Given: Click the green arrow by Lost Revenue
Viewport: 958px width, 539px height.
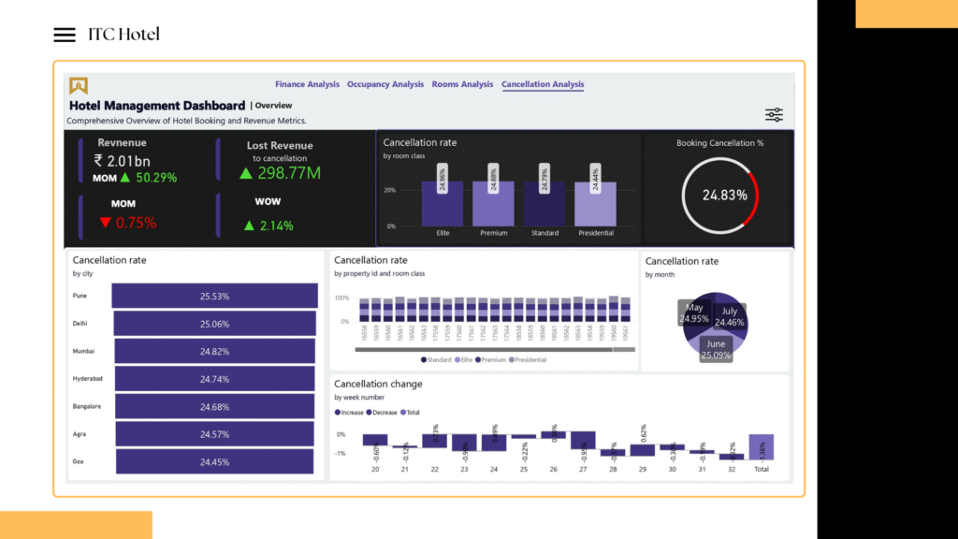Looking at the screenshot, I should (246, 173).
